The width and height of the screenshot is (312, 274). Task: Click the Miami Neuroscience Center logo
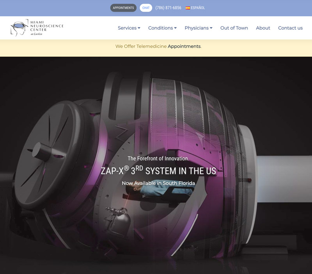tap(37, 28)
